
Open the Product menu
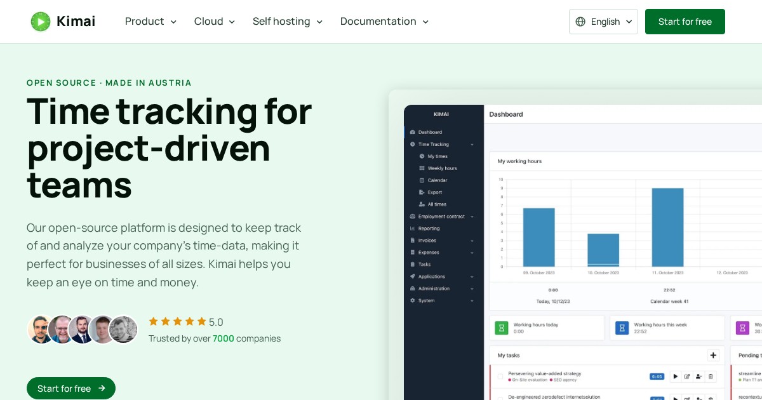[150, 22]
